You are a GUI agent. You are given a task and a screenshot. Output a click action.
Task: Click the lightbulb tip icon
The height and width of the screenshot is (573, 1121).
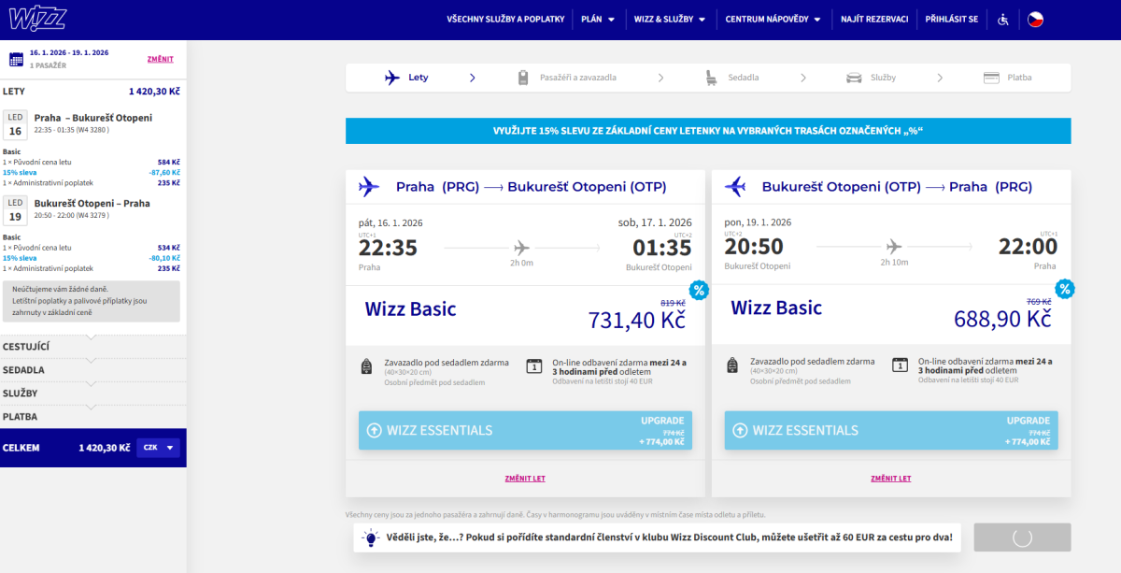(371, 537)
